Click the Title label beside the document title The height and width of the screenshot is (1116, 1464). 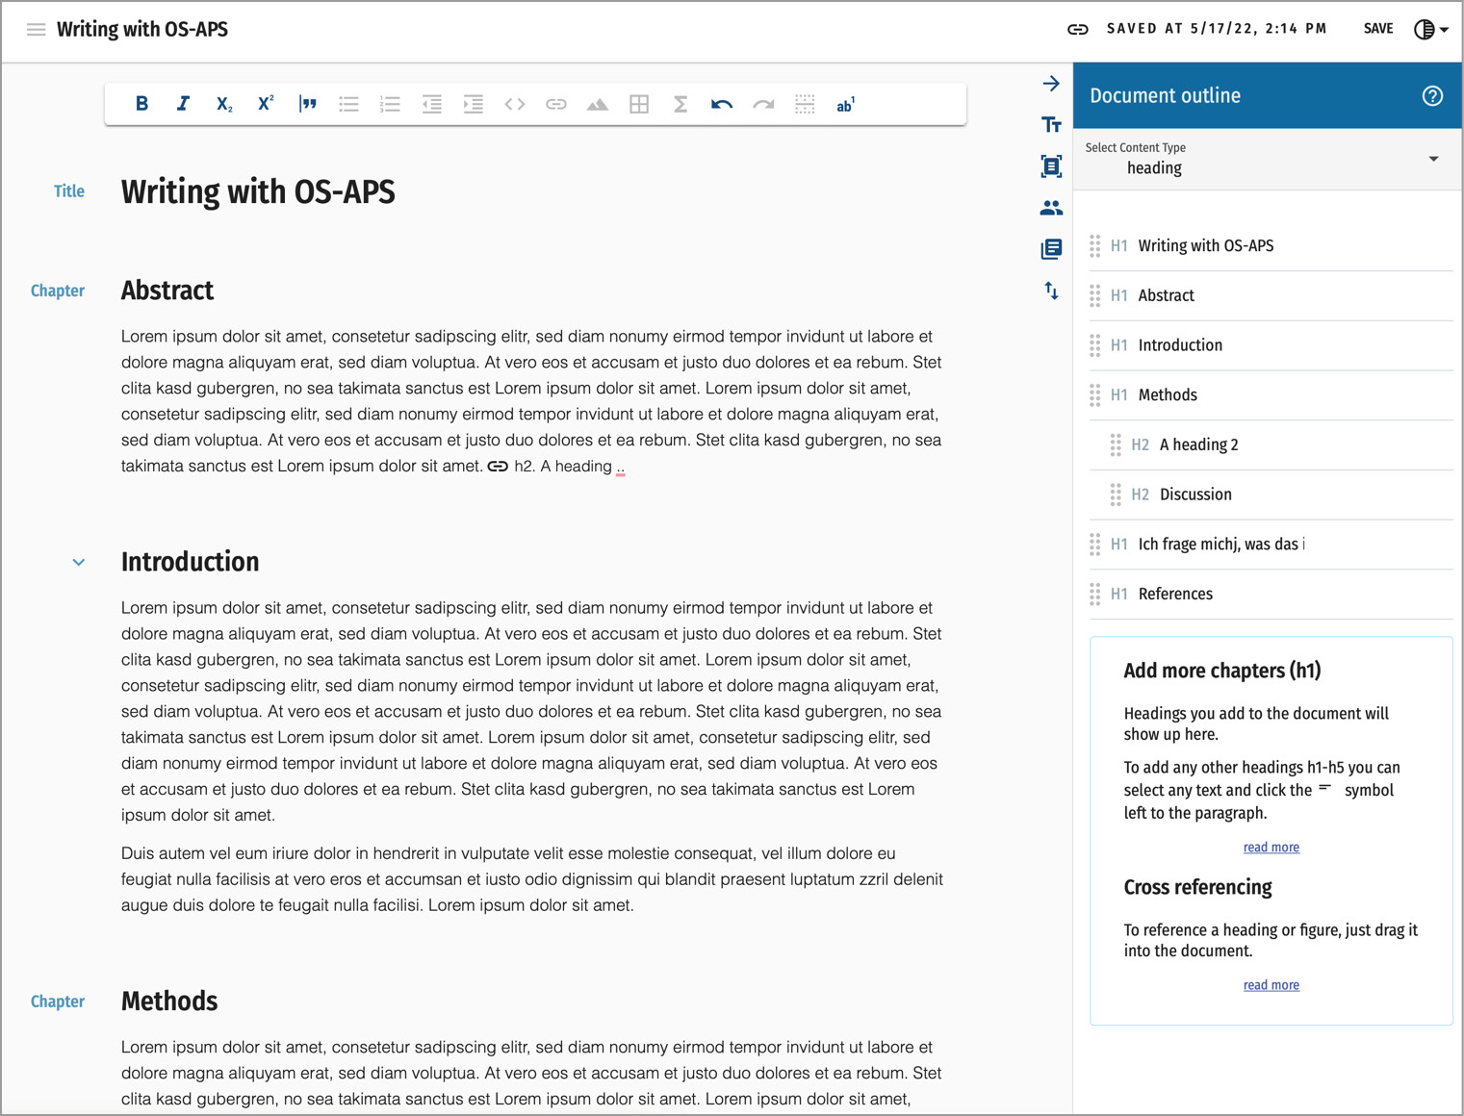click(69, 191)
